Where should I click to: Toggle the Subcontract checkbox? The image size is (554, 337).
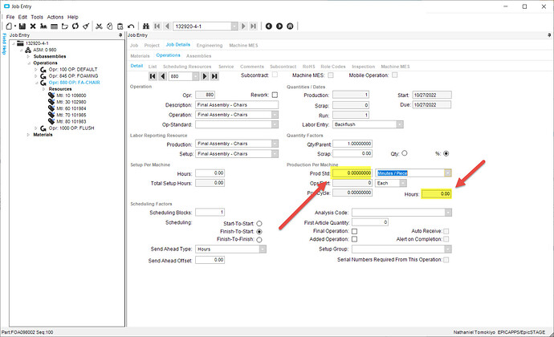coord(275,75)
